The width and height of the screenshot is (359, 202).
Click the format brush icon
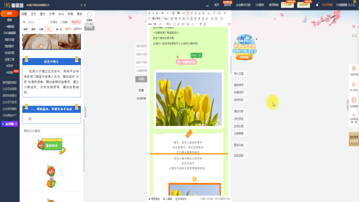coord(207,19)
